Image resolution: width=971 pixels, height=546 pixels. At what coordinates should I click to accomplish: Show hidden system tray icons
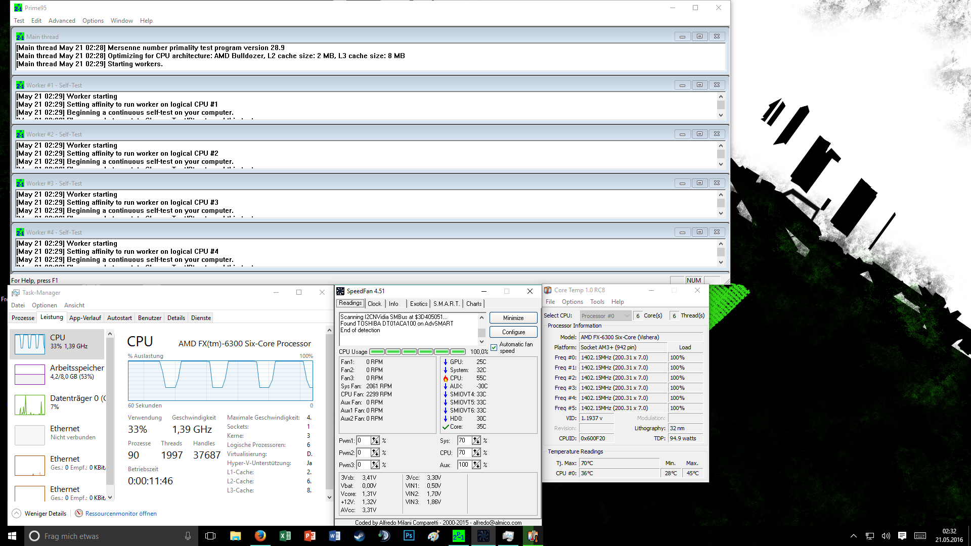(854, 536)
